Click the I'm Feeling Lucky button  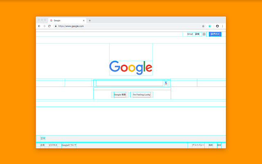click(142, 95)
